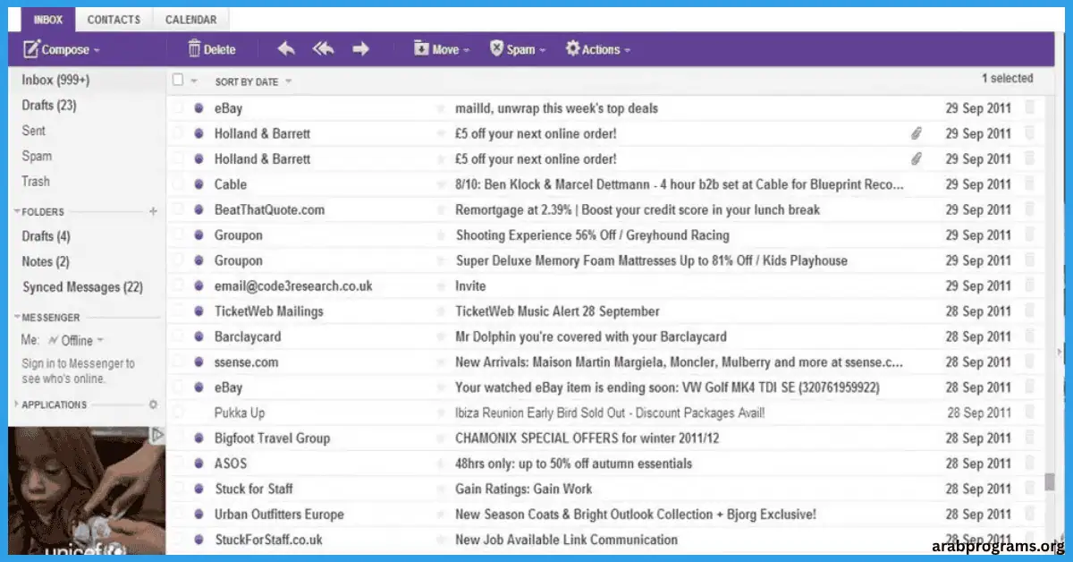Star the ssense.com New Arrivals email
This screenshot has width=1073, height=562.
click(440, 362)
